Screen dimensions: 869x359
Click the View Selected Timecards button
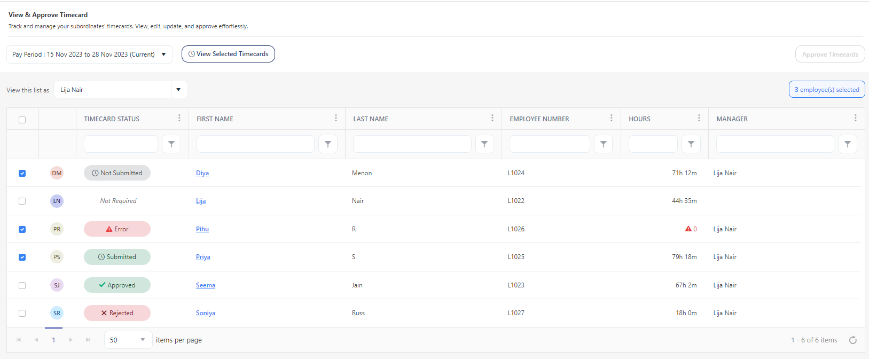pyautogui.click(x=228, y=54)
